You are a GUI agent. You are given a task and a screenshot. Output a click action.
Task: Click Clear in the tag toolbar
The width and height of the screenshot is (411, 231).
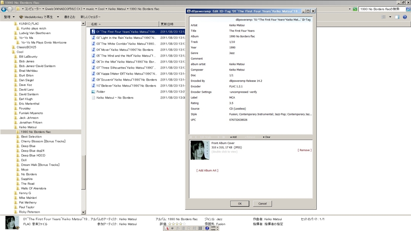click(267, 137)
